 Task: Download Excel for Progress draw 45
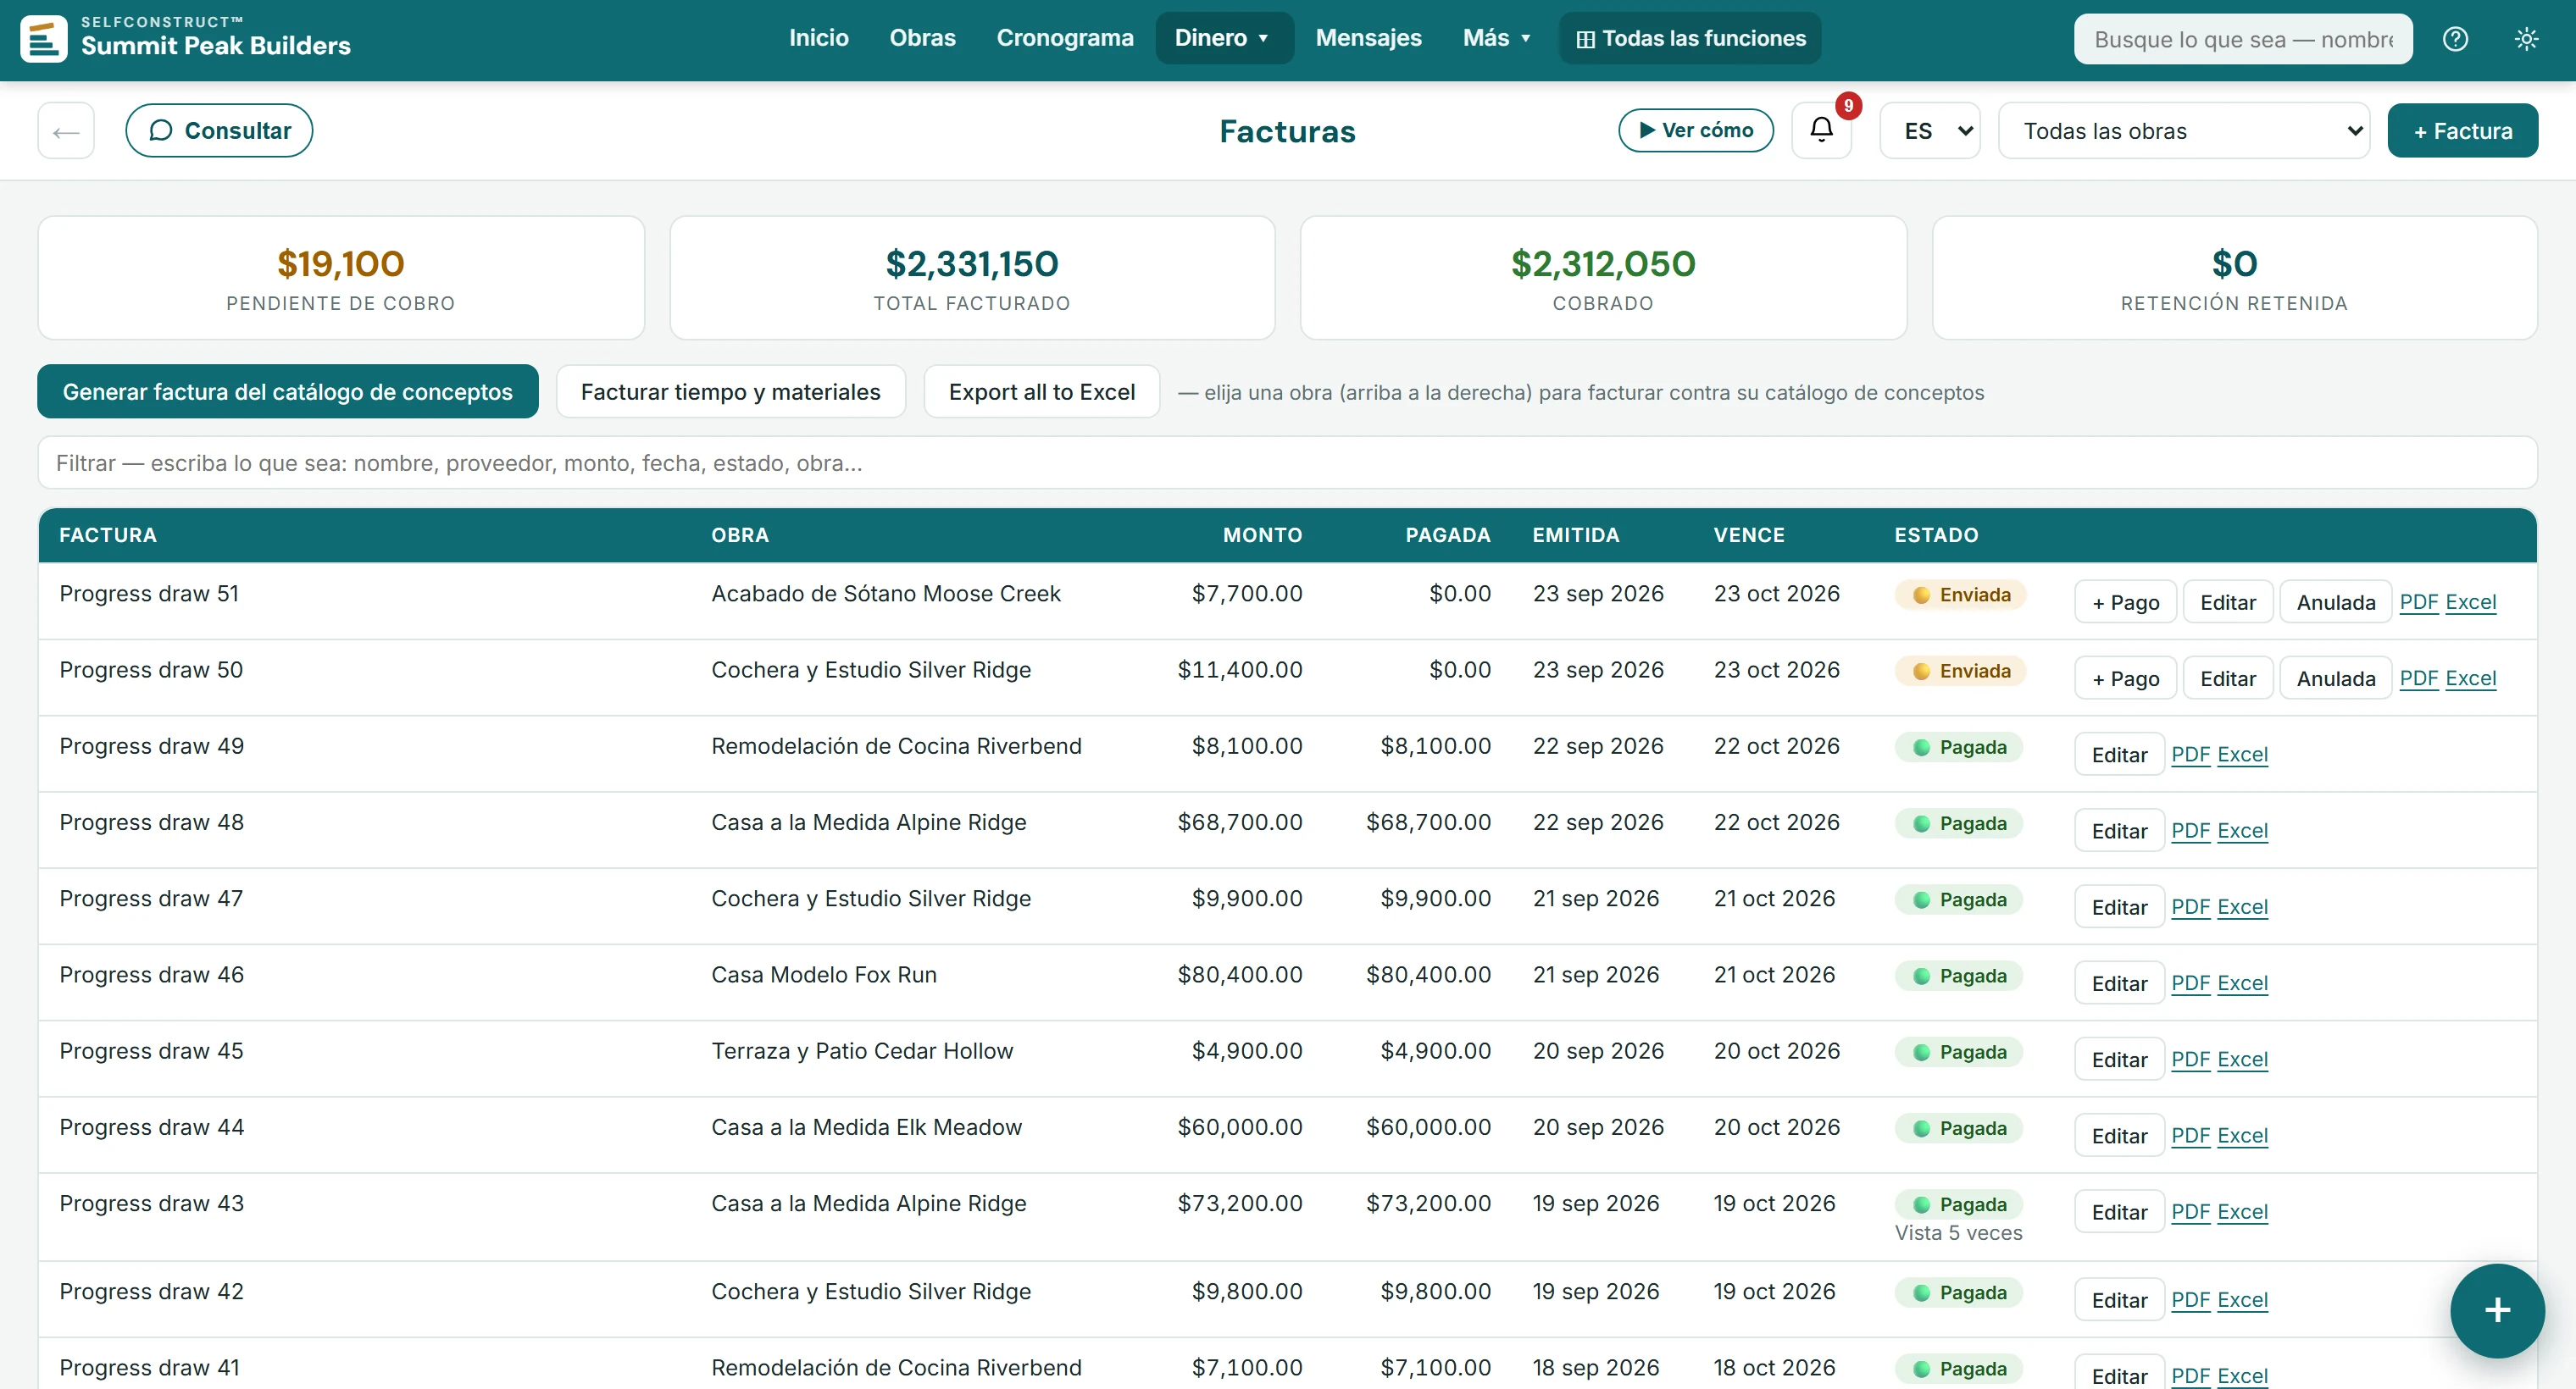(x=2242, y=1058)
